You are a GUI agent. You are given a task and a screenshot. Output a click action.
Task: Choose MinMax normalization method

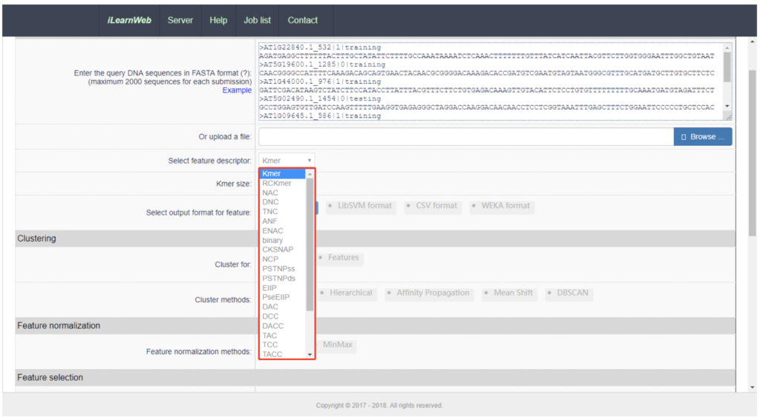(337, 344)
